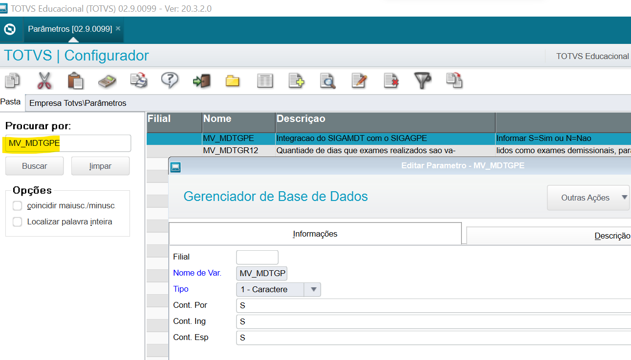Screen dimensions: 631x360
Task: Click the rightmost toolbar icon with red arrow
Action: pyautogui.click(x=454, y=80)
